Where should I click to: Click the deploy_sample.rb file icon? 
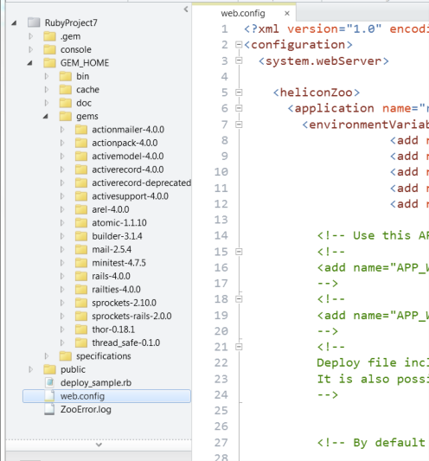click(49, 382)
